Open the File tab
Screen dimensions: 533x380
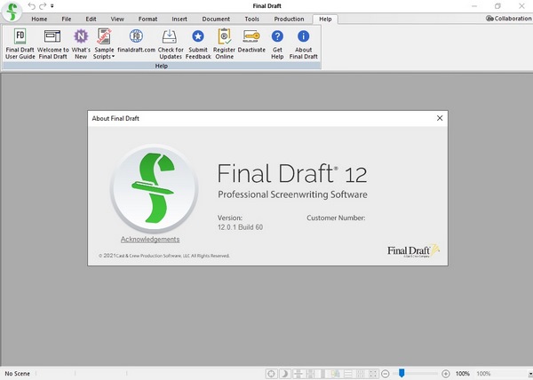[67, 19]
